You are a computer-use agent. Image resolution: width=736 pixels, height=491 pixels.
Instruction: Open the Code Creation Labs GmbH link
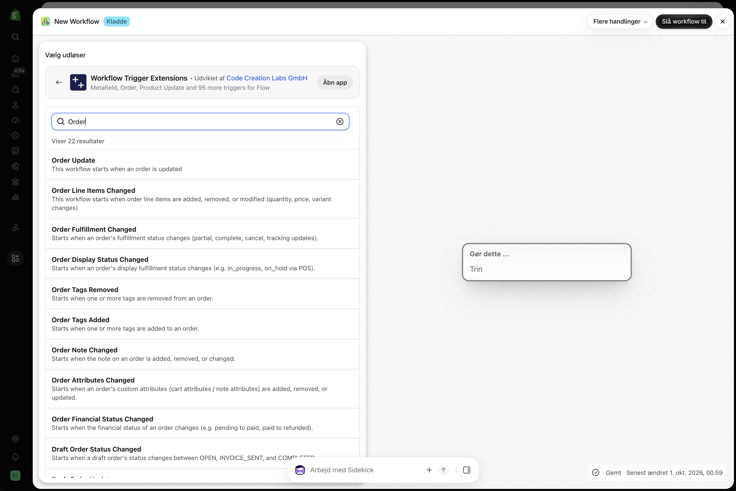267,78
